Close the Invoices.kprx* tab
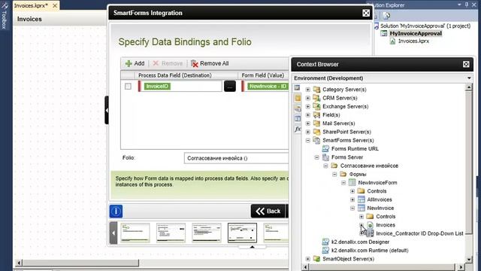The image size is (481, 271). tap(55, 5)
